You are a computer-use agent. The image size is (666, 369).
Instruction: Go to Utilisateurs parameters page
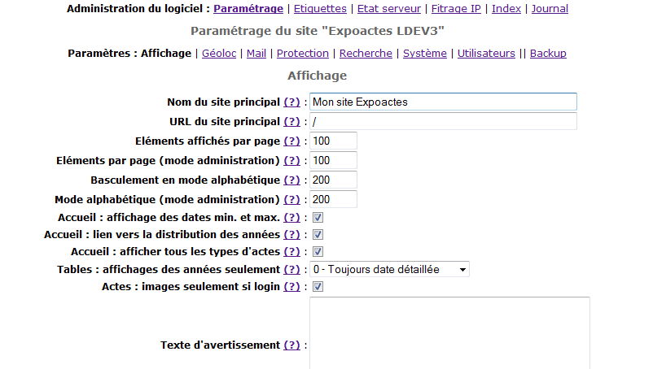click(486, 54)
